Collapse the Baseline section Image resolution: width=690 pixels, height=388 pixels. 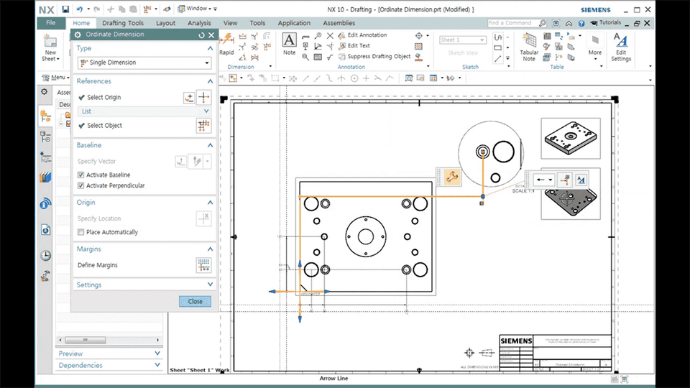(210, 145)
